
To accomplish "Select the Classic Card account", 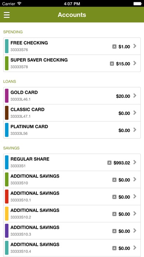I will pyautogui.click(x=72, y=113).
